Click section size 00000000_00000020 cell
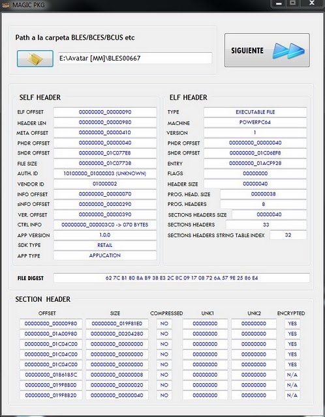325x417 pixels. (x=117, y=385)
